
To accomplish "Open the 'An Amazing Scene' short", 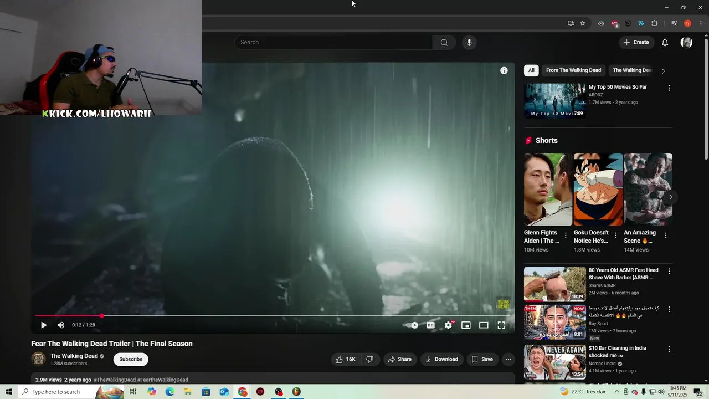I will [648, 190].
